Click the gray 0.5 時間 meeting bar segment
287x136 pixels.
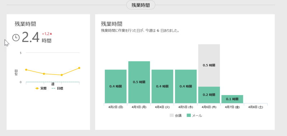click(209, 65)
